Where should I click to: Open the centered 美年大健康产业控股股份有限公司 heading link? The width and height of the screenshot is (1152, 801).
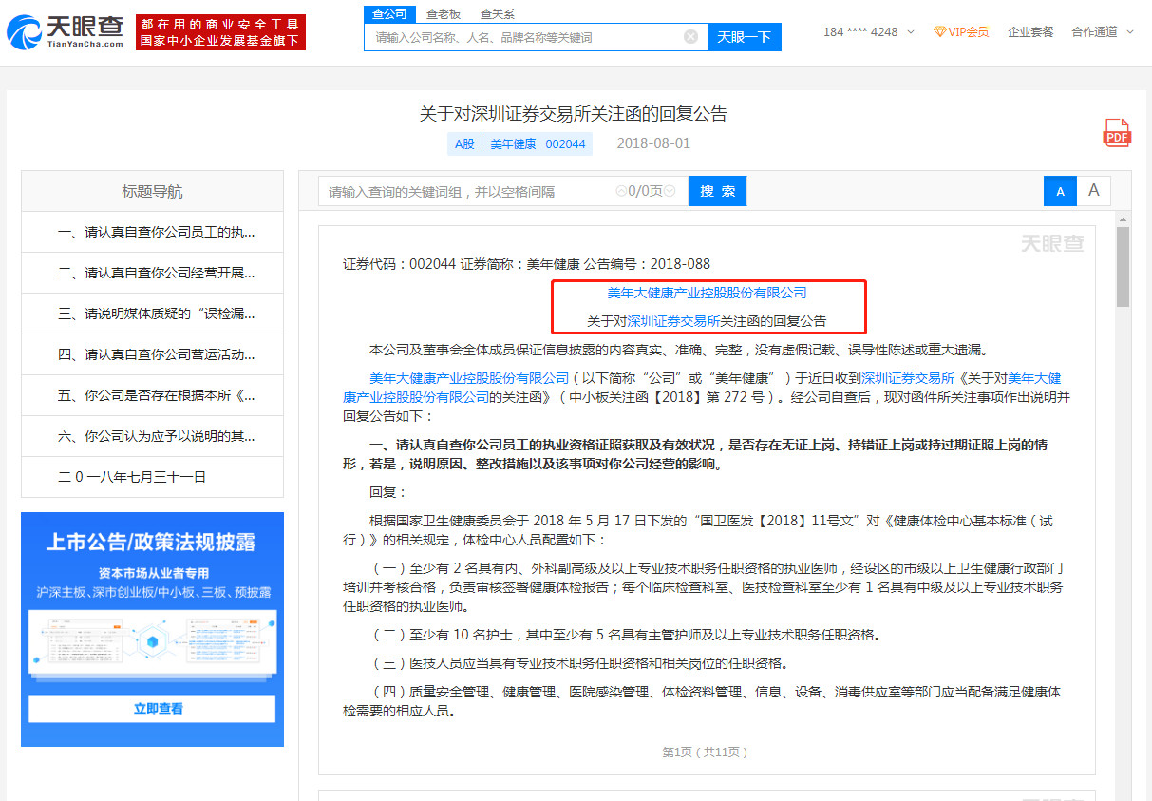pos(708,293)
